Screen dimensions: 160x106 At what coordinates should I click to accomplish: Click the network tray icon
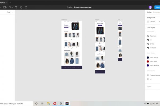click(151, 104)
